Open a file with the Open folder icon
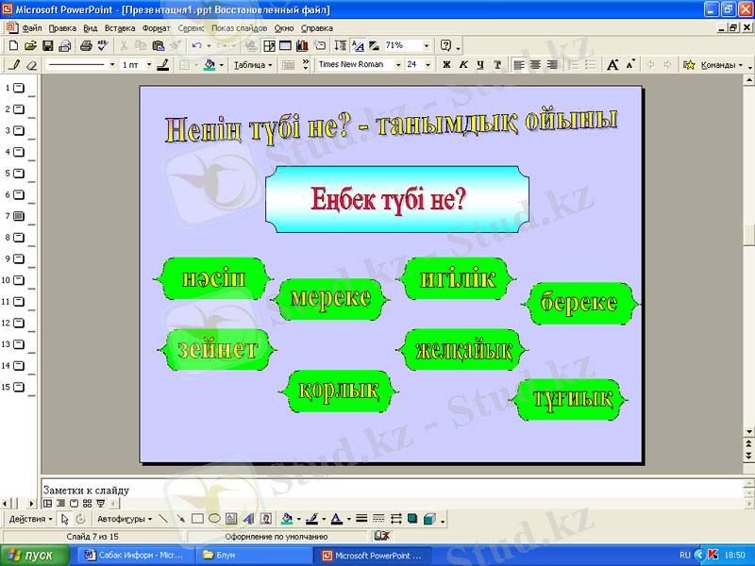This screenshot has width=755, height=566. (30, 45)
